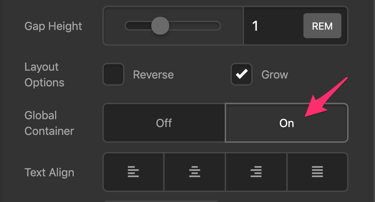Select the left text align icon
Image resolution: width=375 pixels, height=202 pixels.
click(133, 172)
